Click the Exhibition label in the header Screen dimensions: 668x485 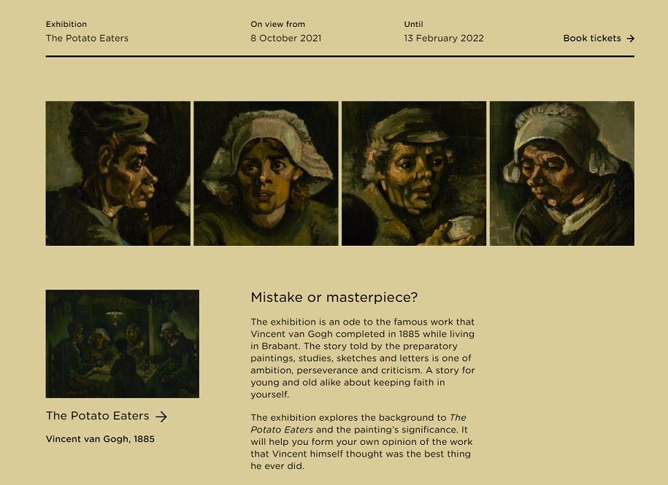coord(66,24)
